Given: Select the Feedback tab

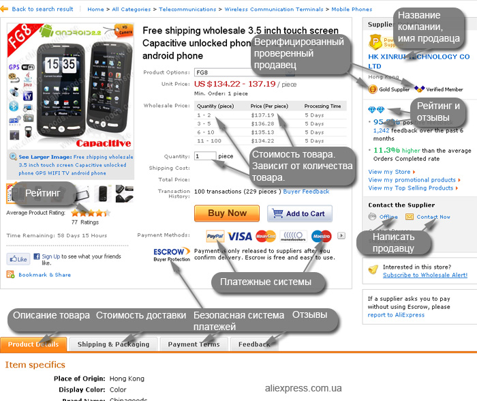Looking at the screenshot, I should point(254,344).
